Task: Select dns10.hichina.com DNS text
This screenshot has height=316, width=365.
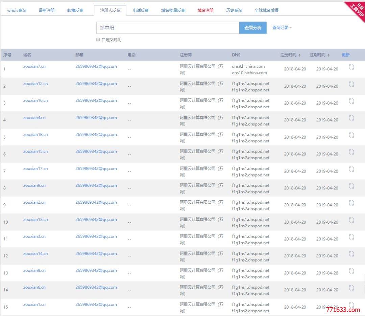Action: pos(249,73)
